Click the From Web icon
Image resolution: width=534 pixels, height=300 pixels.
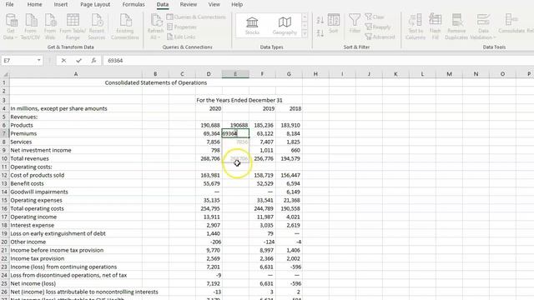[50, 27]
